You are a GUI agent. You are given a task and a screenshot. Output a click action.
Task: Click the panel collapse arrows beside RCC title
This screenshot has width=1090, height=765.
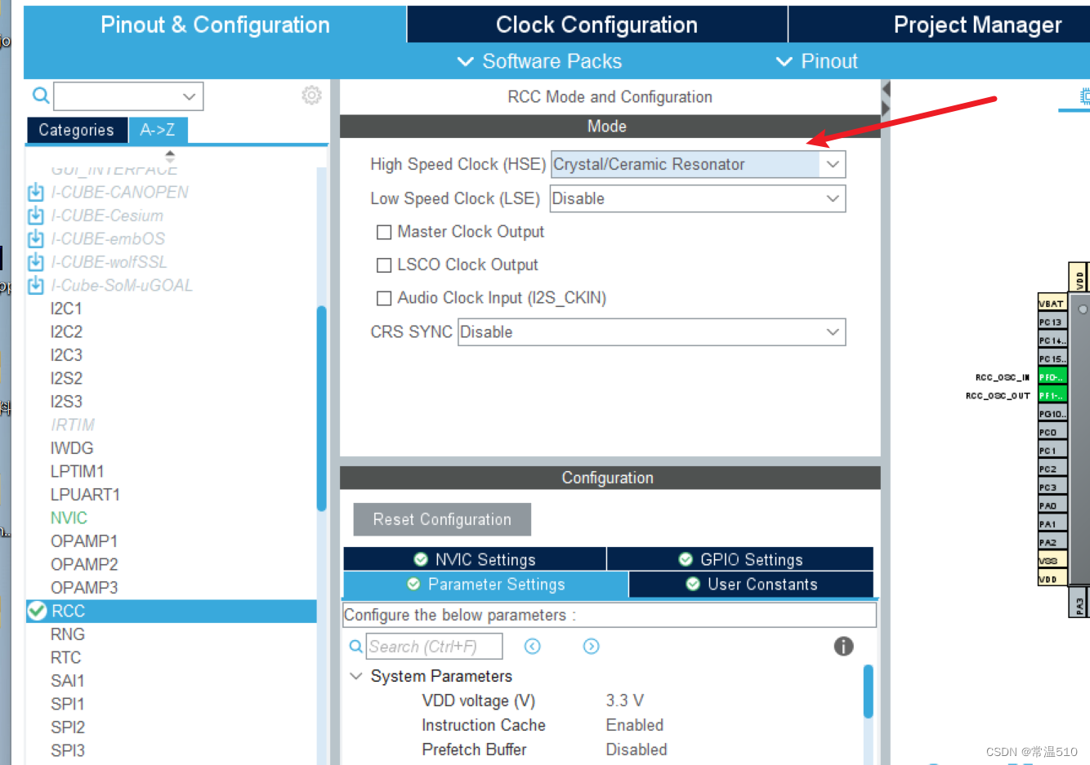886,100
